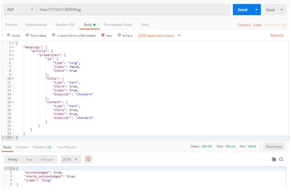Switch to the Authorization tab
Screen dimensions: 291x193
pyautogui.click(x=36, y=25)
